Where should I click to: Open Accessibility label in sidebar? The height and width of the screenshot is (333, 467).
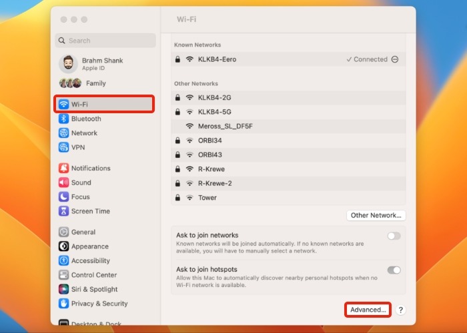point(91,260)
